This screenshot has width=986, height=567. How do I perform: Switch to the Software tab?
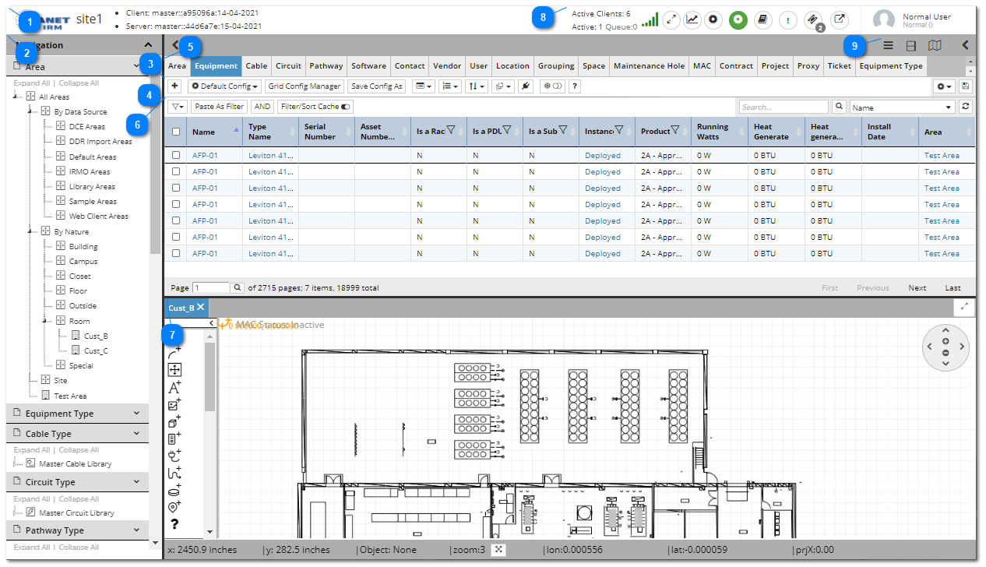pyautogui.click(x=368, y=66)
